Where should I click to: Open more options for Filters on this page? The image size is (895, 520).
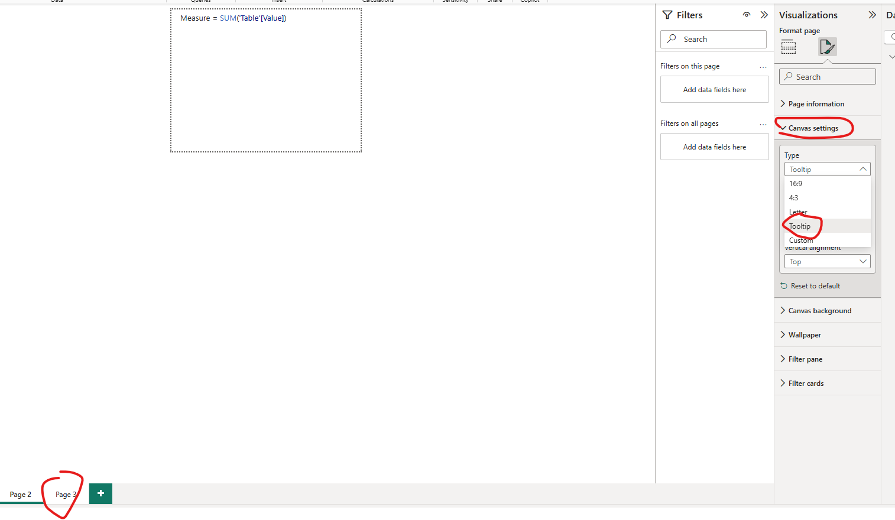click(763, 67)
